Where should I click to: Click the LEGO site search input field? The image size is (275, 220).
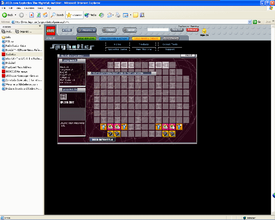pos(158,30)
